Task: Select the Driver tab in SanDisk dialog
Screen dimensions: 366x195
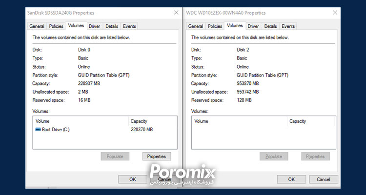Action: pos(94,26)
